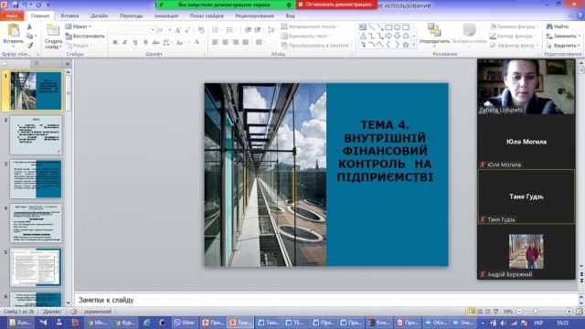585x329 pixels.
Task: Open the Заливка фигуры dropdown
Action: (514, 27)
